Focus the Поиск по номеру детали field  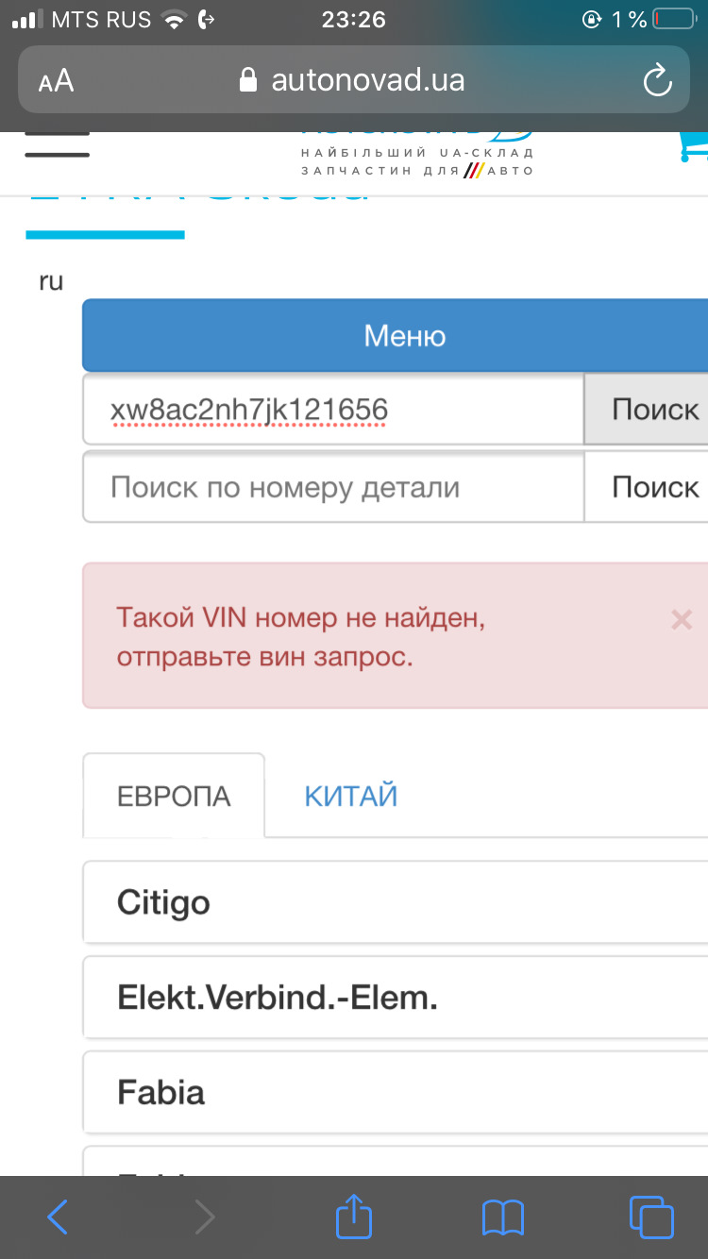click(x=332, y=488)
